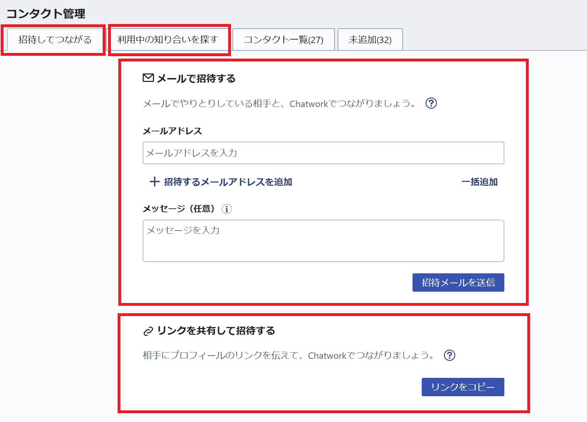Open the 利用中の知り合いを探す tab
The width and height of the screenshot is (587, 422).
168,40
